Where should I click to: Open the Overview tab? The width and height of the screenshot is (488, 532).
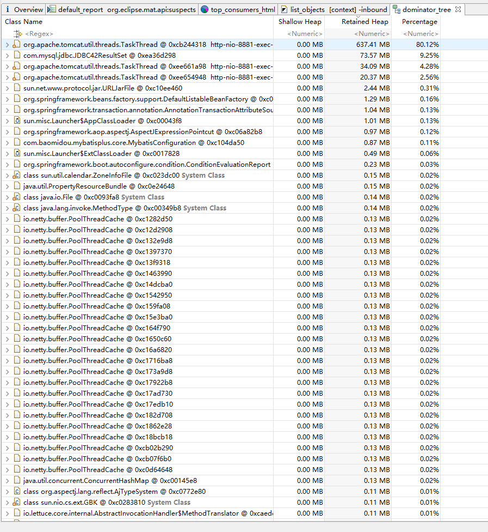pos(24,9)
